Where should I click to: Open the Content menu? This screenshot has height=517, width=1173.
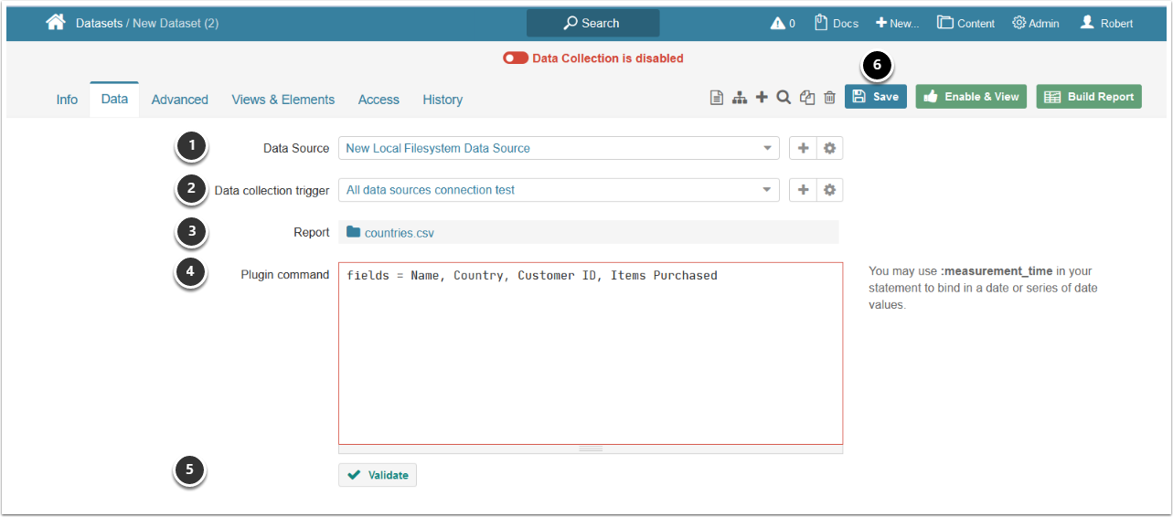[x=965, y=23]
